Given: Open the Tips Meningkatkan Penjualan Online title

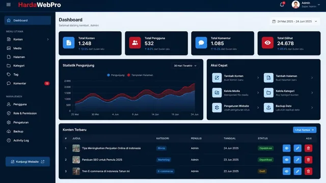Looking at the screenshot, I should [111, 148].
